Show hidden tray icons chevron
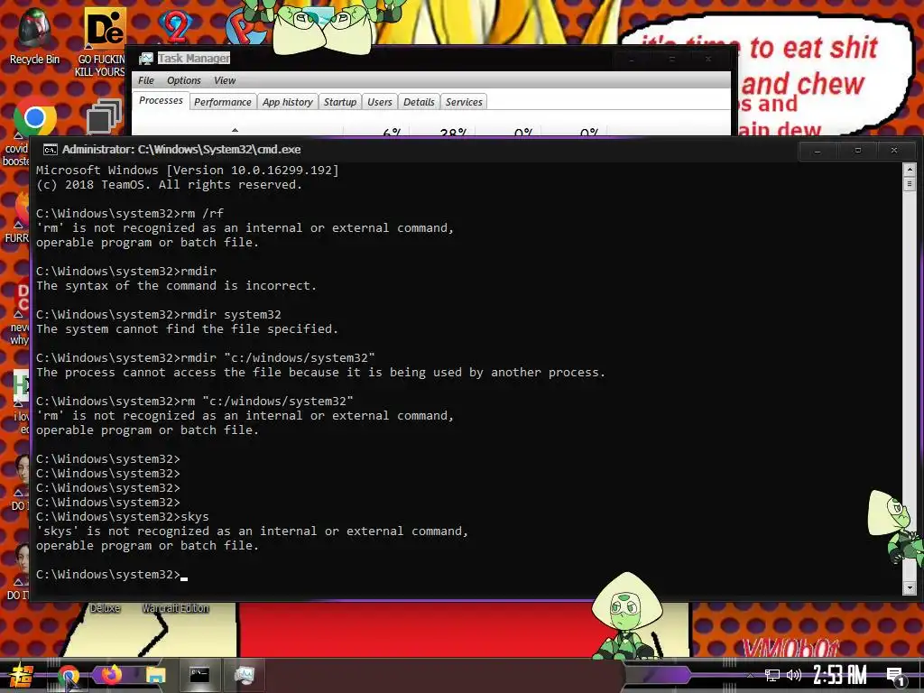The width and height of the screenshot is (924, 693). coord(750,675)
